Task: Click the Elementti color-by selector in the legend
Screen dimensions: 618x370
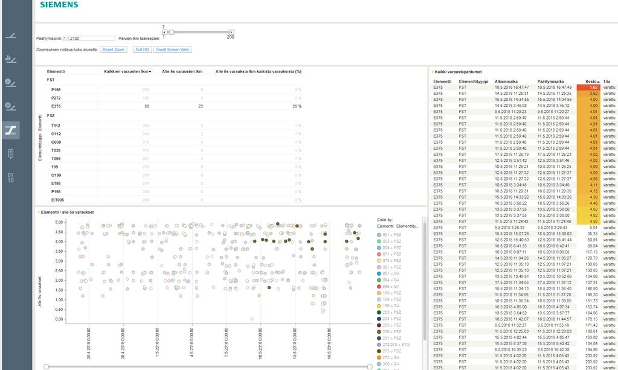Action: (385, 226)
